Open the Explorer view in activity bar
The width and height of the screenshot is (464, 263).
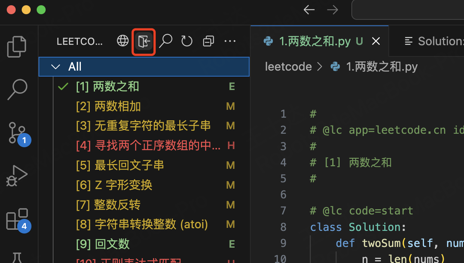(x=17, y=46)
